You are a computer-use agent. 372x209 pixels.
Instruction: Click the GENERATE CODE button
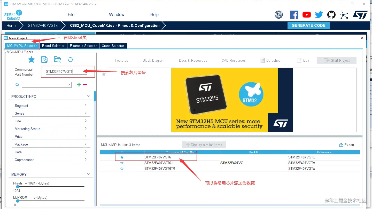308,26
